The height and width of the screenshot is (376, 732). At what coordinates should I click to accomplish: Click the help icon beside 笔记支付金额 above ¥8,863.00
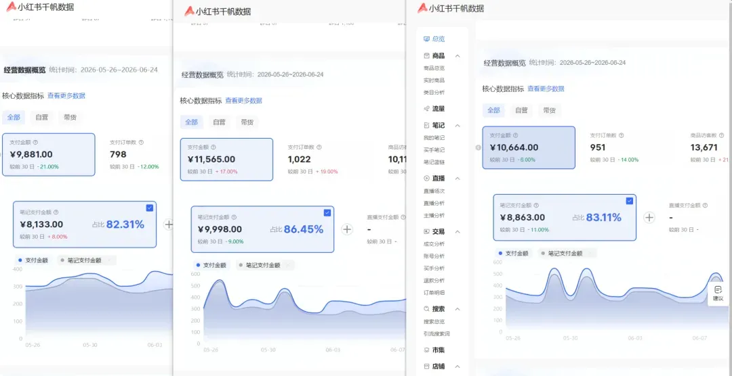536,205
